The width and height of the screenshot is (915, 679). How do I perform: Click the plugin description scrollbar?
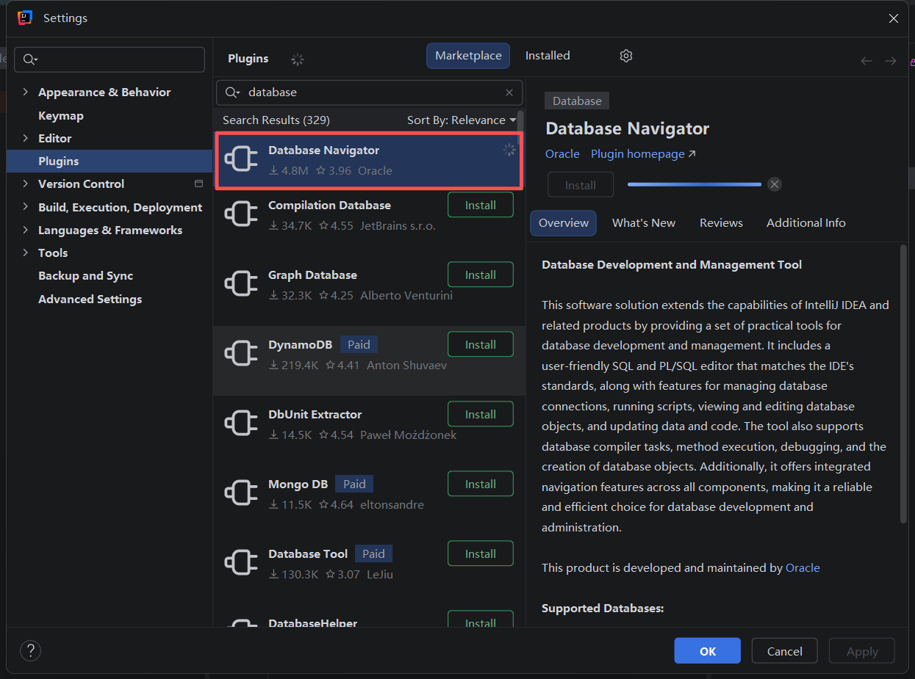click(x=903, y=384)
